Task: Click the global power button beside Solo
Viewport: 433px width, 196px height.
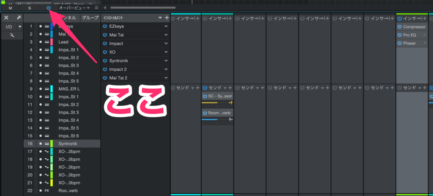Action: point(49,8)
